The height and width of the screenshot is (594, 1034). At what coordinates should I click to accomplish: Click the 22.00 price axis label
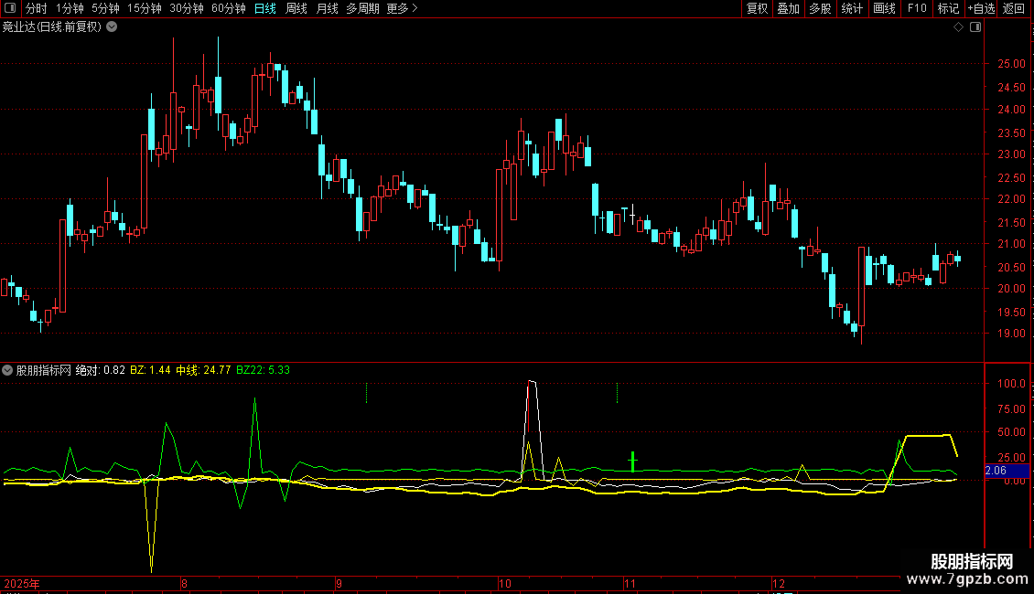(1011, 199)
